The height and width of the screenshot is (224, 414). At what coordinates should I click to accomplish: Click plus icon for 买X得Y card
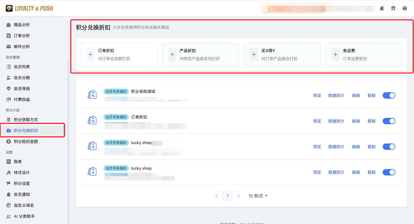click(254, 55)
